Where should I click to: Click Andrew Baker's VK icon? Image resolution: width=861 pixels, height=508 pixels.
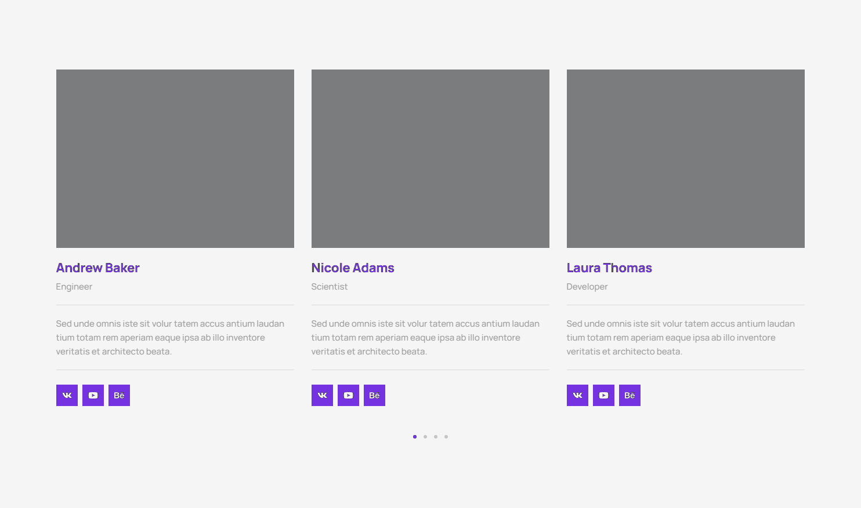click(67, 396)
